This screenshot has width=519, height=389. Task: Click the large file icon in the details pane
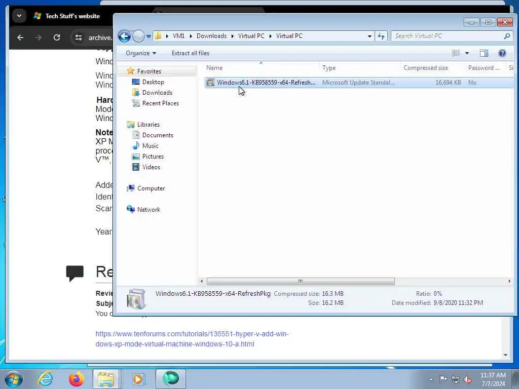coord(136,299)
